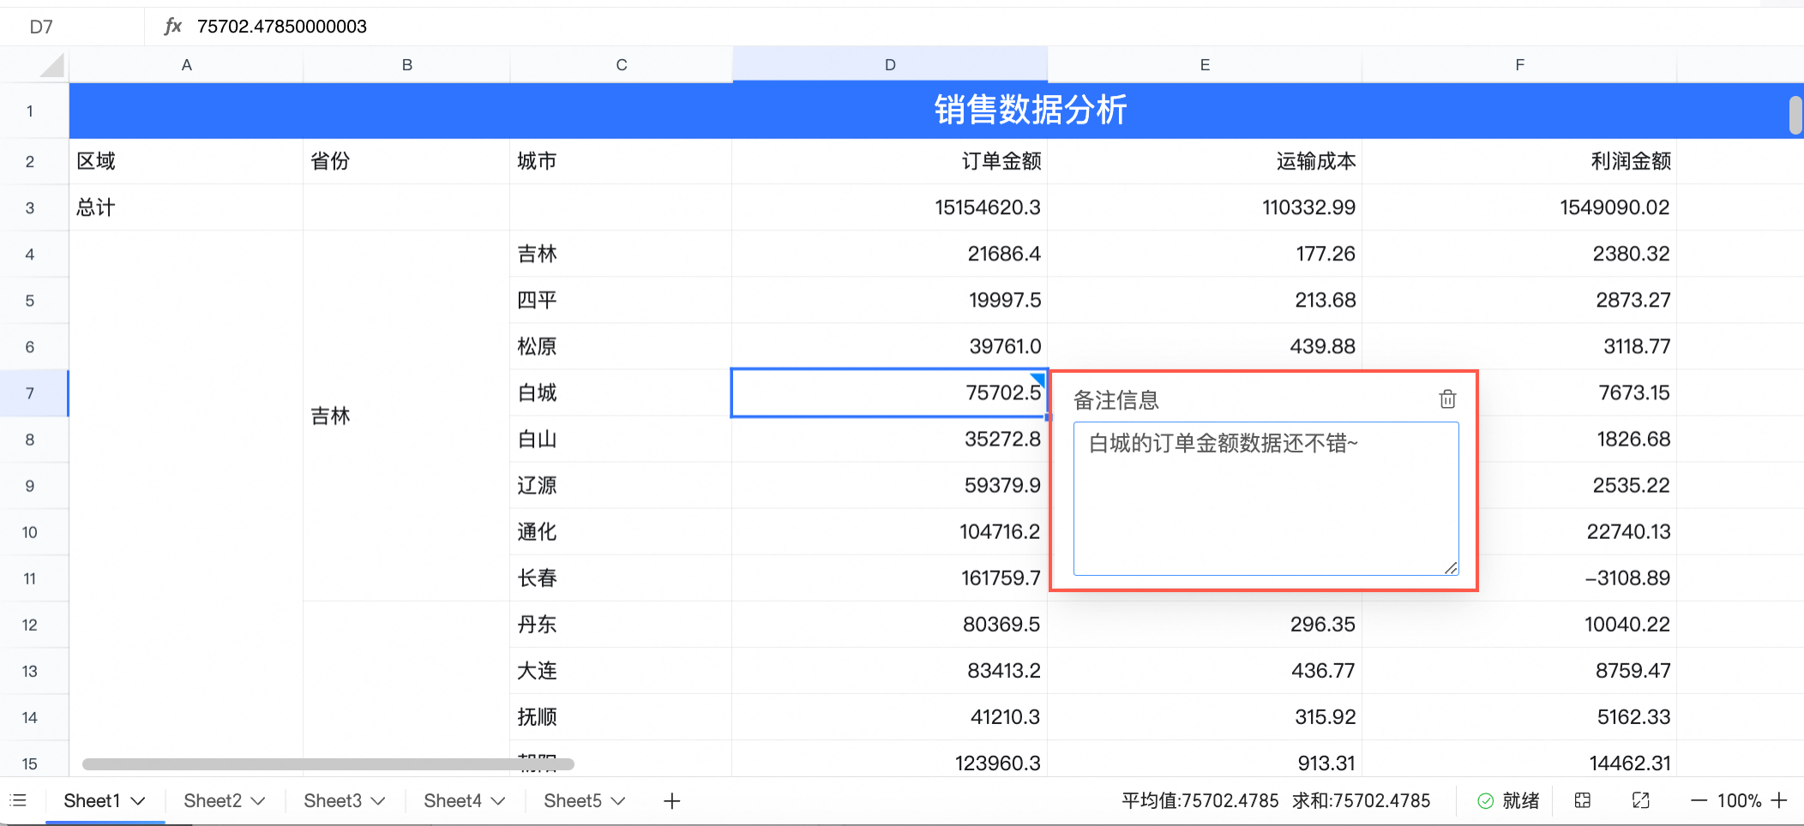1804x826 pixels.
Task: Click note resize handle in the comment box
Action: coord(1451,567)
